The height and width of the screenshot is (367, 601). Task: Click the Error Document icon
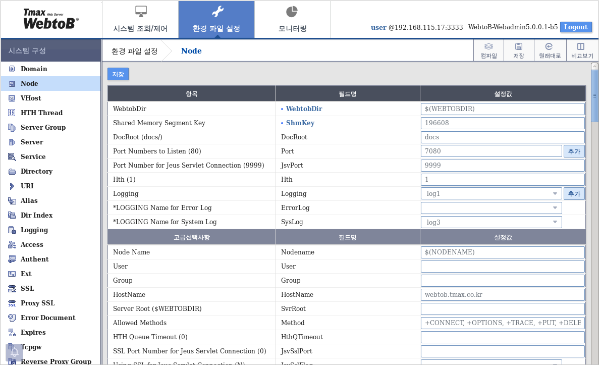pyautogui.click(x=11, y=318)
